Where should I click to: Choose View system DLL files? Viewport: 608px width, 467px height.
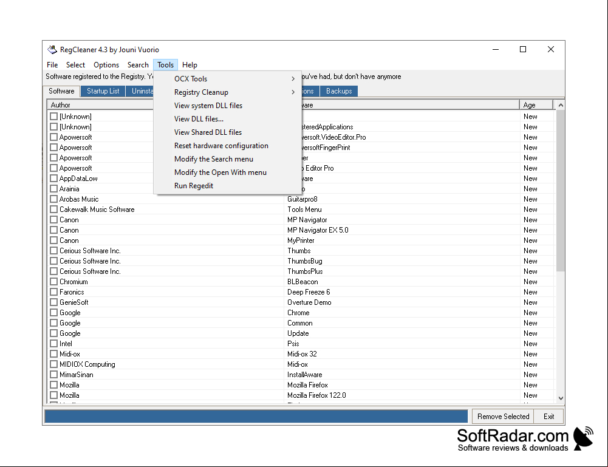tap(227, 106)
